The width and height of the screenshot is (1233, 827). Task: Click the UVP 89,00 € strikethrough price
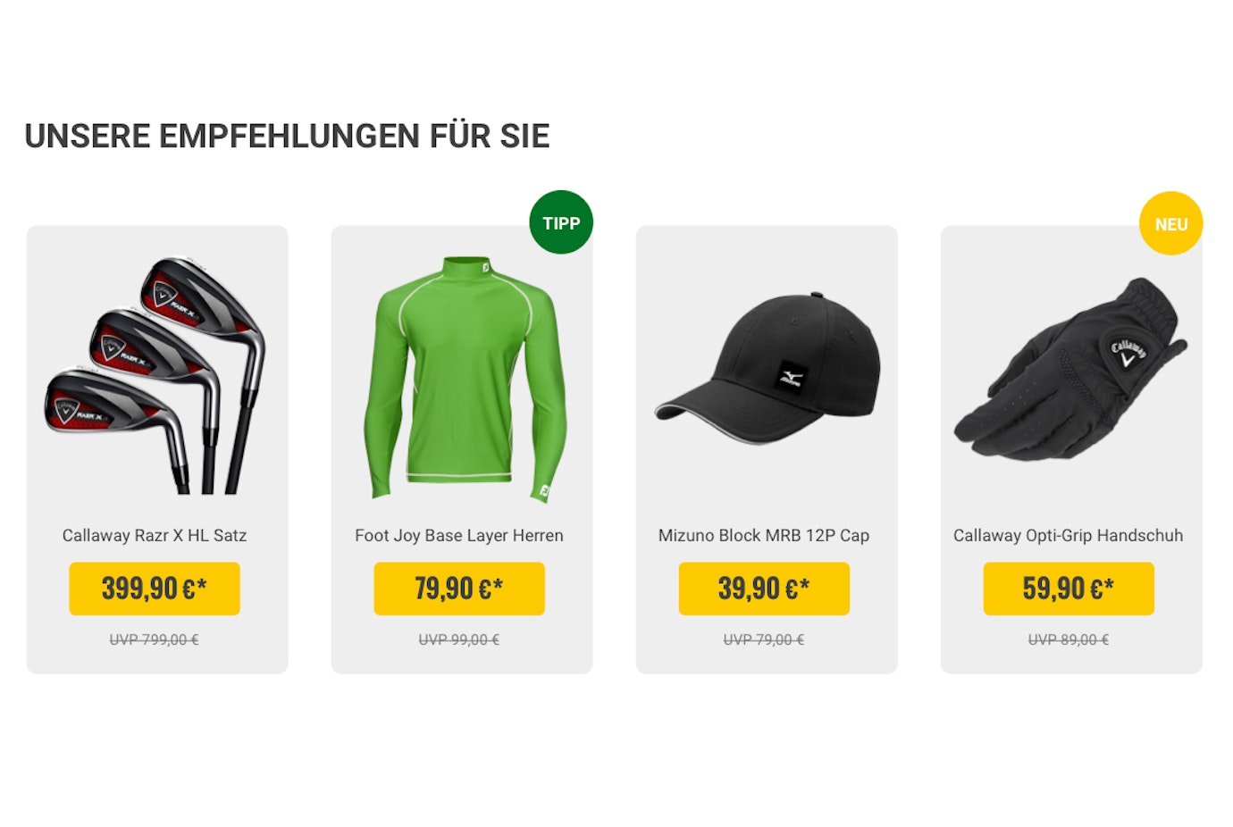pos(1069,639)
